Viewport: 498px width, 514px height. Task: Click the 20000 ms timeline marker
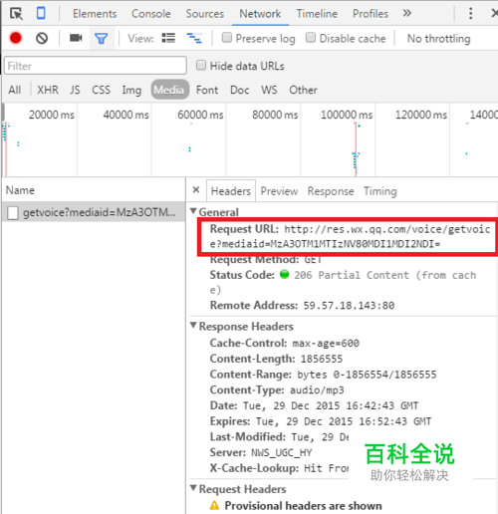52,115
